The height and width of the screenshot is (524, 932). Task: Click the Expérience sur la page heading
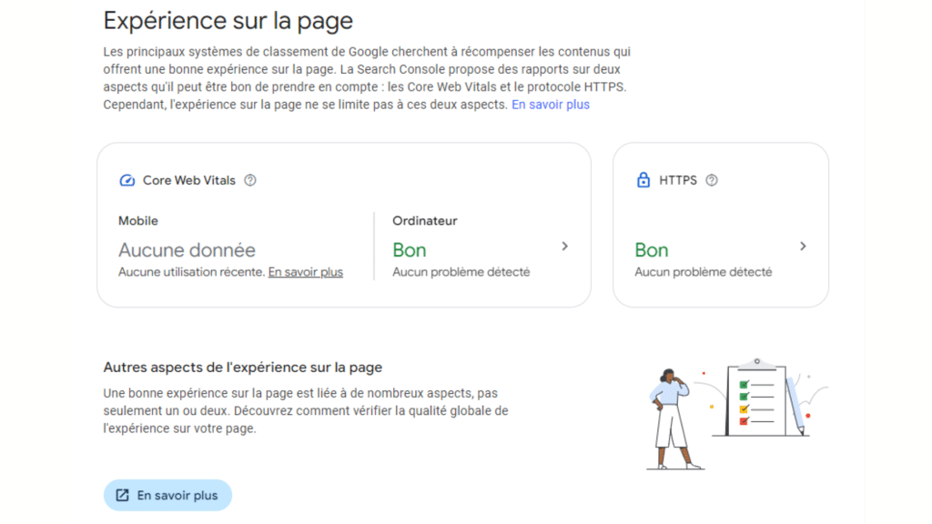pyautogui.click(x=228, y=21)
